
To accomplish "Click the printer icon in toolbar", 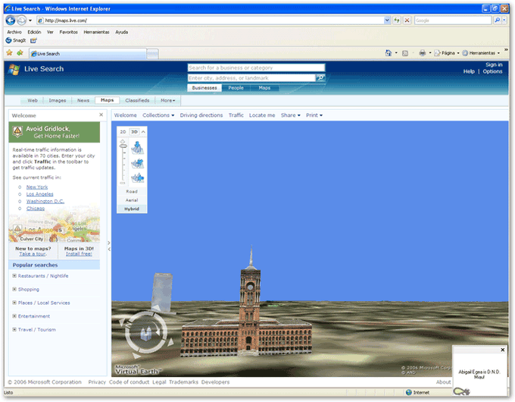I will coord(423,53).
